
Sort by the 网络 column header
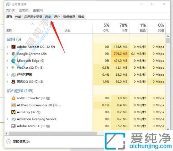click(156, 28)
